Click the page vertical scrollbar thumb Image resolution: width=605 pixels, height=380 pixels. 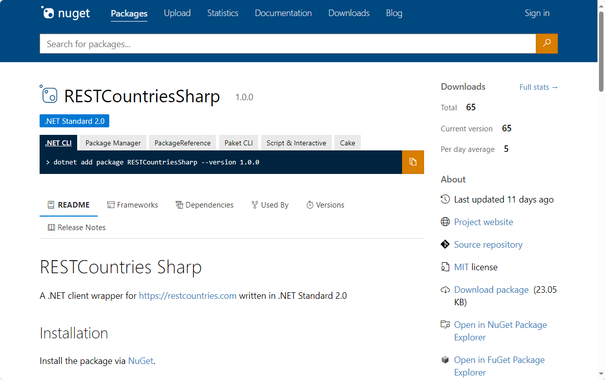601,50
